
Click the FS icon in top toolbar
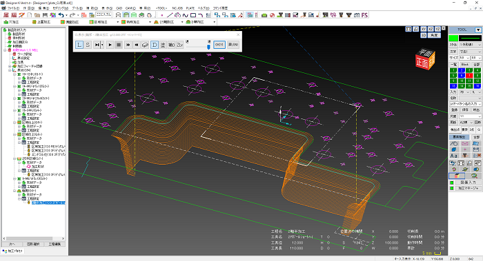tap(364, 14)
